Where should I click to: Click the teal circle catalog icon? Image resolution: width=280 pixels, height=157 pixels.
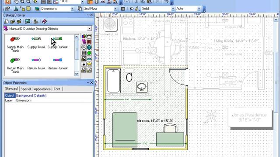click(x=89, y=48)
